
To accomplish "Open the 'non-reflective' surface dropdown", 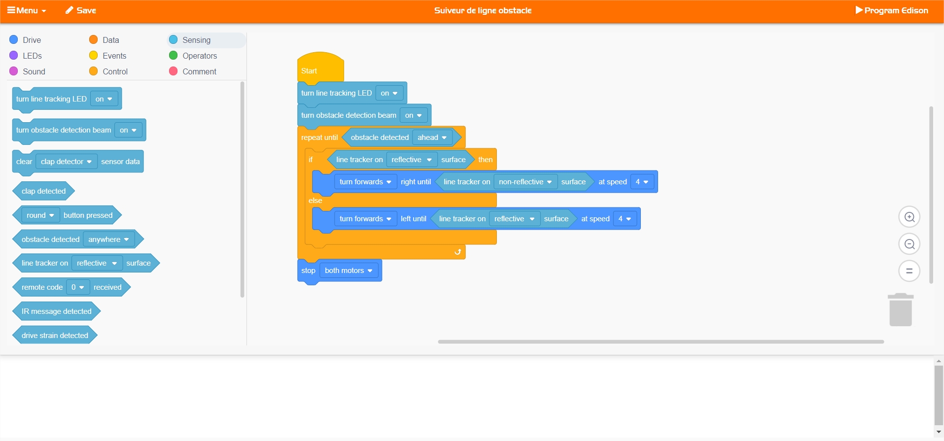I will tap(525, 182).
